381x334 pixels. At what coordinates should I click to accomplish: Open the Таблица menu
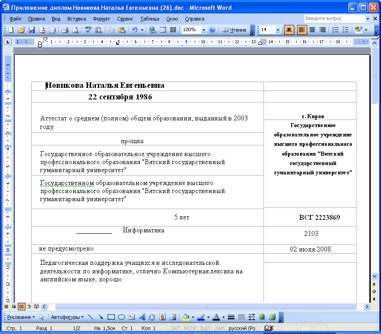150,19
